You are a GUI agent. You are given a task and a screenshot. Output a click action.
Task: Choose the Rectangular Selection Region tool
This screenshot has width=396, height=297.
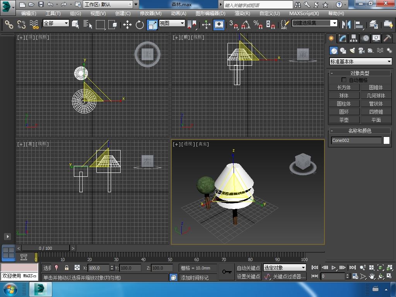(100, 24)
